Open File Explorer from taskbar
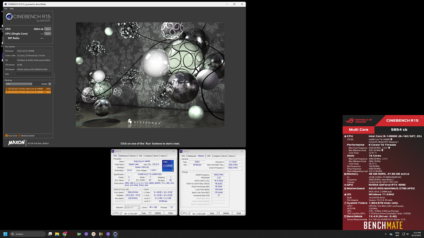 tap(57, 234)
